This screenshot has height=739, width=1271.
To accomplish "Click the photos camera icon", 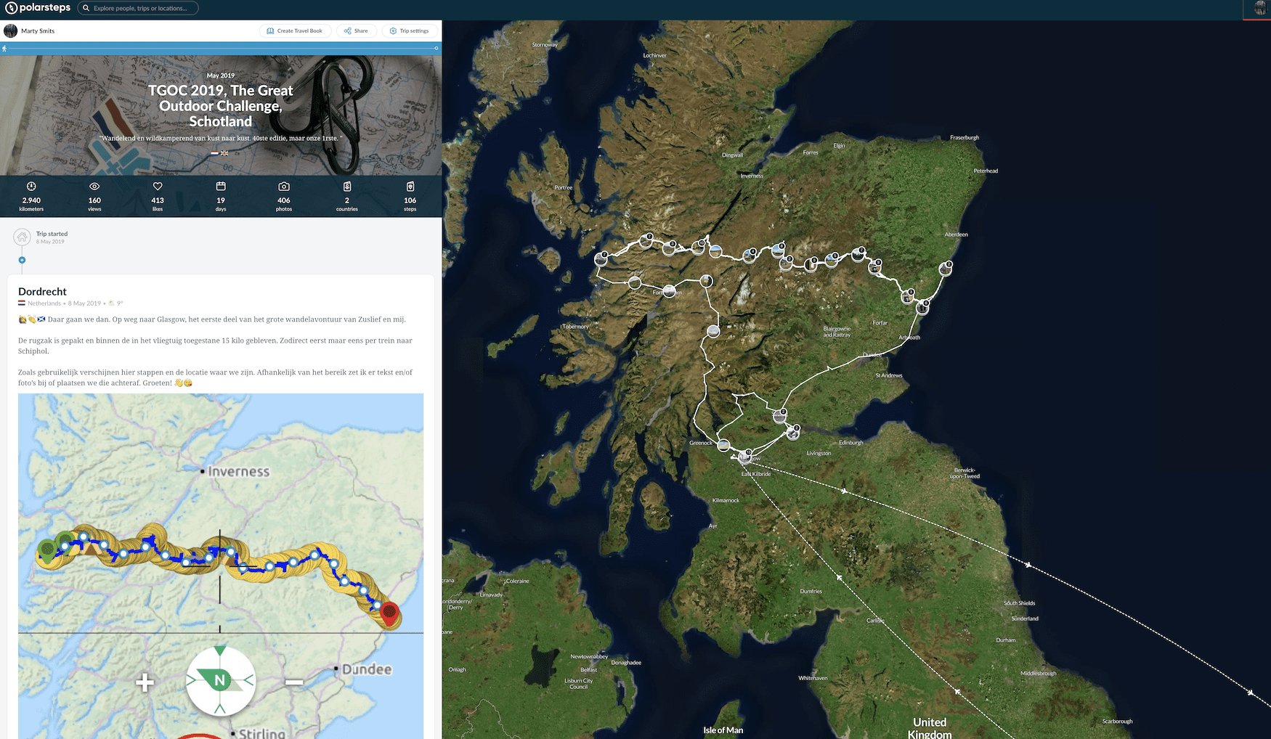I will tap(284, 187).
